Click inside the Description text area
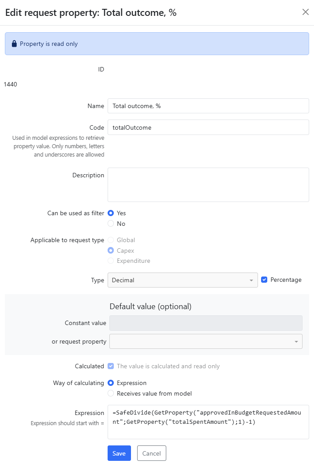Viewport: 314px width, 471px height. pyautogui.click(x=208, y=185)
